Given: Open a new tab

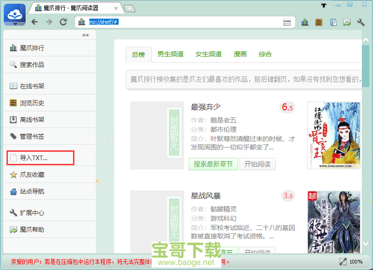Looking at the screenshot, I should point(129,8).
